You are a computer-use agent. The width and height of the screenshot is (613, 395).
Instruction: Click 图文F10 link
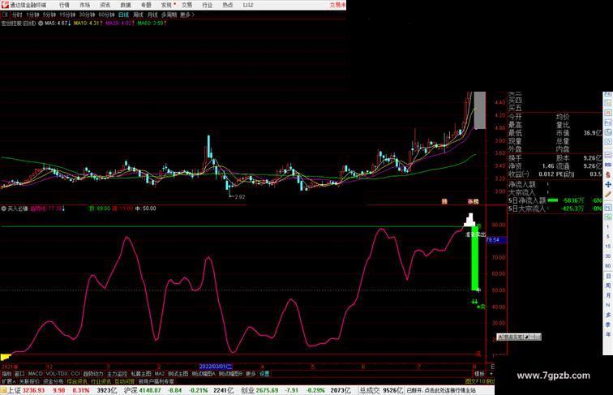475,381
